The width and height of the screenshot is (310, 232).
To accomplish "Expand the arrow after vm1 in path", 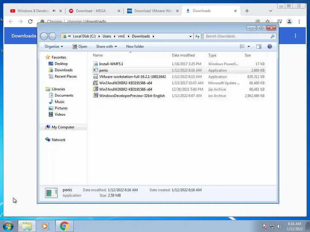I will pyautogui.click(x=128, y=36).
